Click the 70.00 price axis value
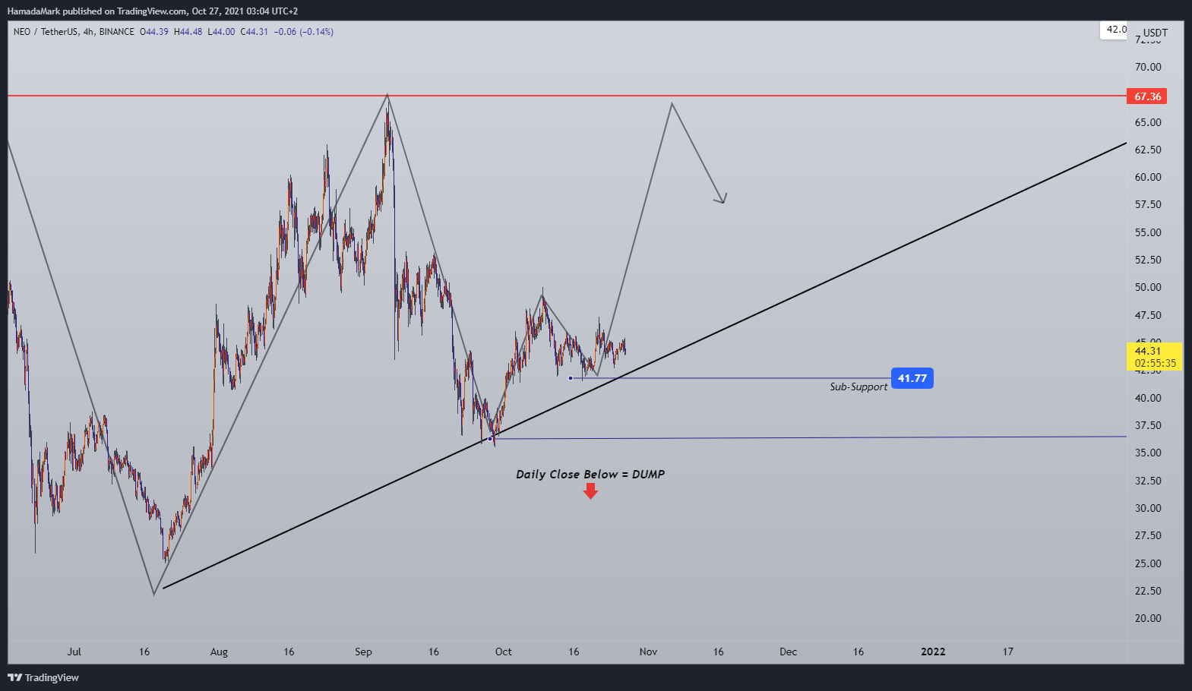 [1148, 67]
